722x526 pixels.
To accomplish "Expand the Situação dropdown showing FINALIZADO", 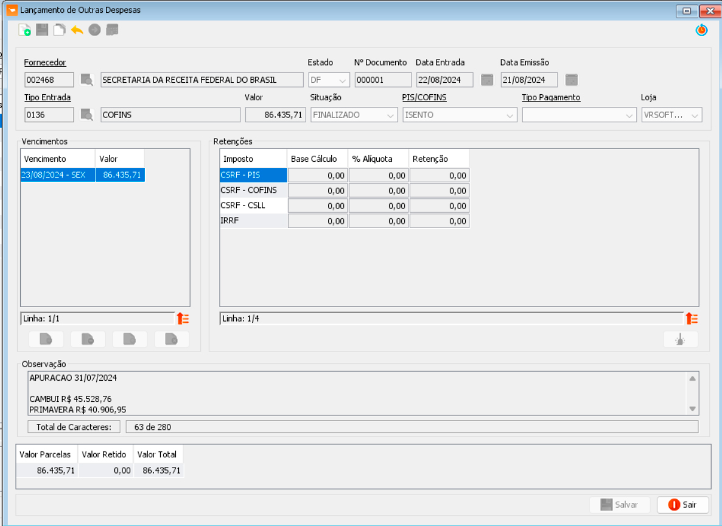I will click(x=354, y=115).
